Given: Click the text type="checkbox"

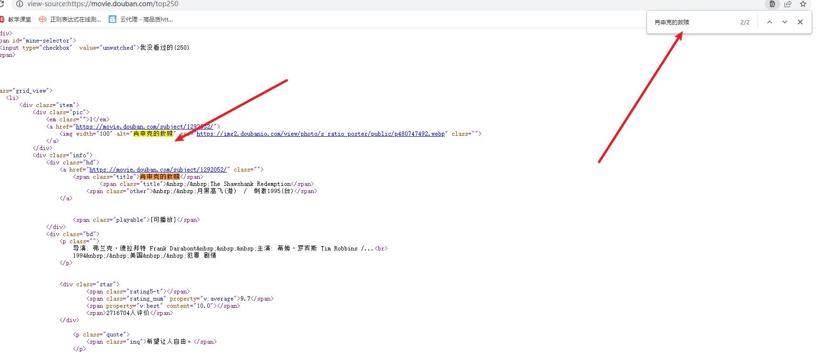Looking at the screenshot, I should point(47,48).
